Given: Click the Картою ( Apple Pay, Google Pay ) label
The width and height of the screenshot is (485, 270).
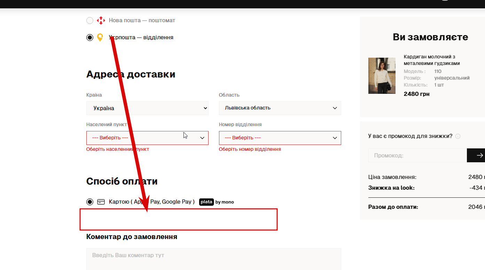Looking at the screenshot, I should (x=152, y=202).
